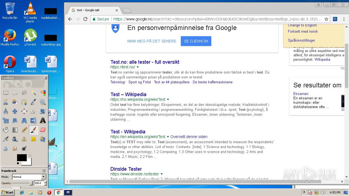Choose 'Fortsett med norsk'
The width and height of the screenshot is (349, 196).
(303, 32)
